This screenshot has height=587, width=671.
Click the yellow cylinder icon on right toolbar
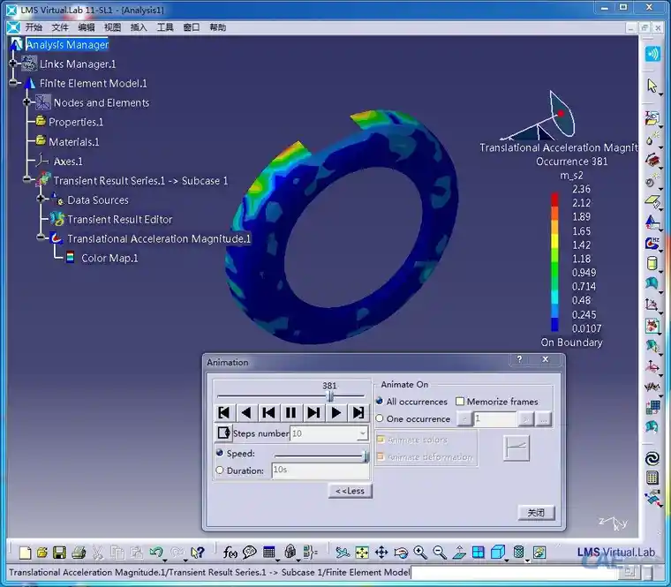(x=652, y=263)
